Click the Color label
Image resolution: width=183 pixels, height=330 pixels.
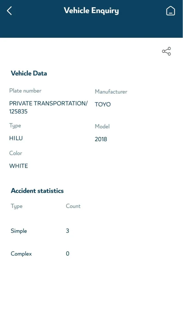[x=16, y=153]
